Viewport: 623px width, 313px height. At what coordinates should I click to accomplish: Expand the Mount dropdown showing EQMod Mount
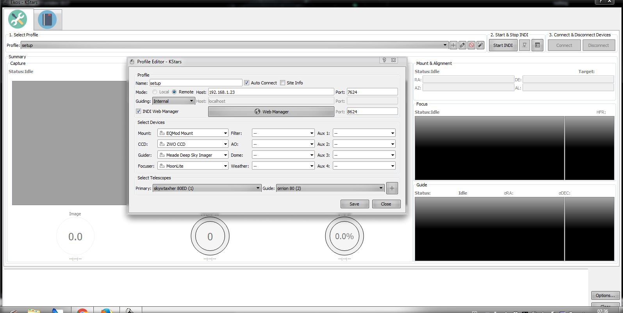coord(193,133)
